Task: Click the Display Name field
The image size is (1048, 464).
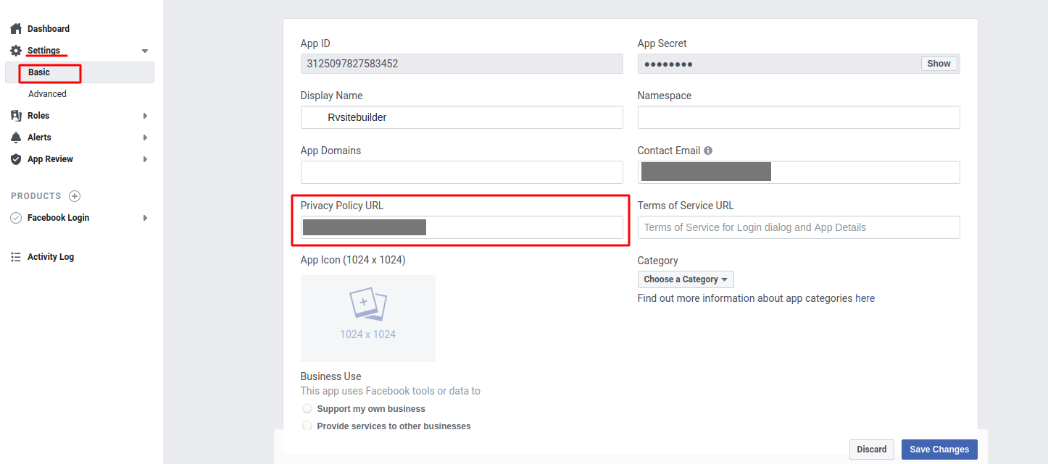Action: pyautogui.click(x=462, y=117)
